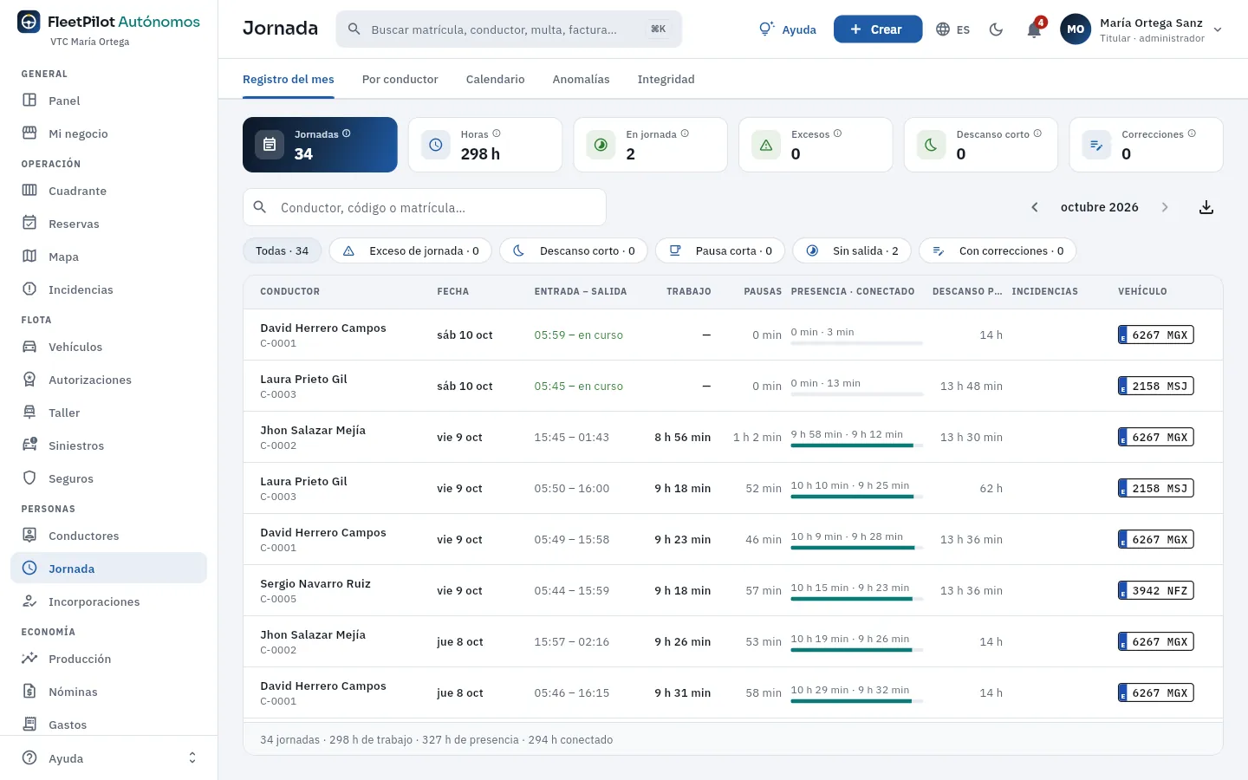Open Producción in the sidebar
Image resolution: width=1248 pixels, height=780 pixels.
click(108, 659)
